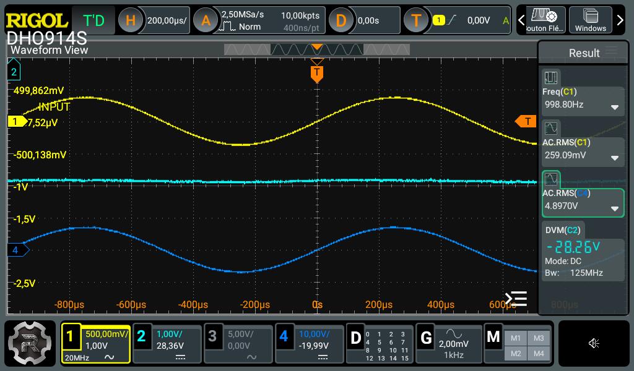This screenshot has width=634, height=371.
Task: Select trigger source channel 1 badge
Action: (439, 20)
